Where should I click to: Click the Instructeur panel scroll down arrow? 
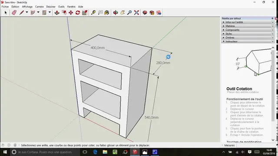pos(273,140)
